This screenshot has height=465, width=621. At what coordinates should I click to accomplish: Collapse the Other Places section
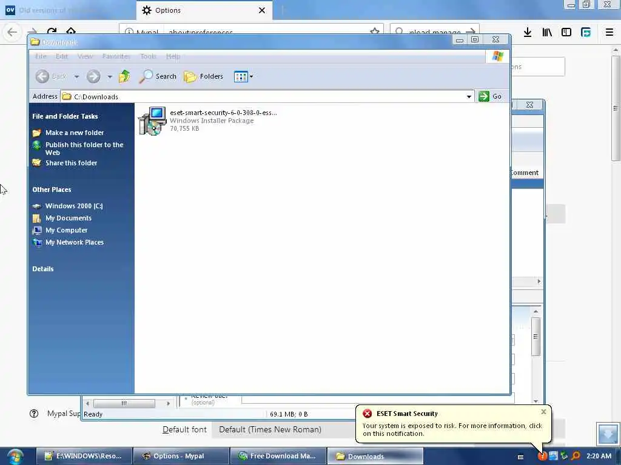[x=52, y=190]
